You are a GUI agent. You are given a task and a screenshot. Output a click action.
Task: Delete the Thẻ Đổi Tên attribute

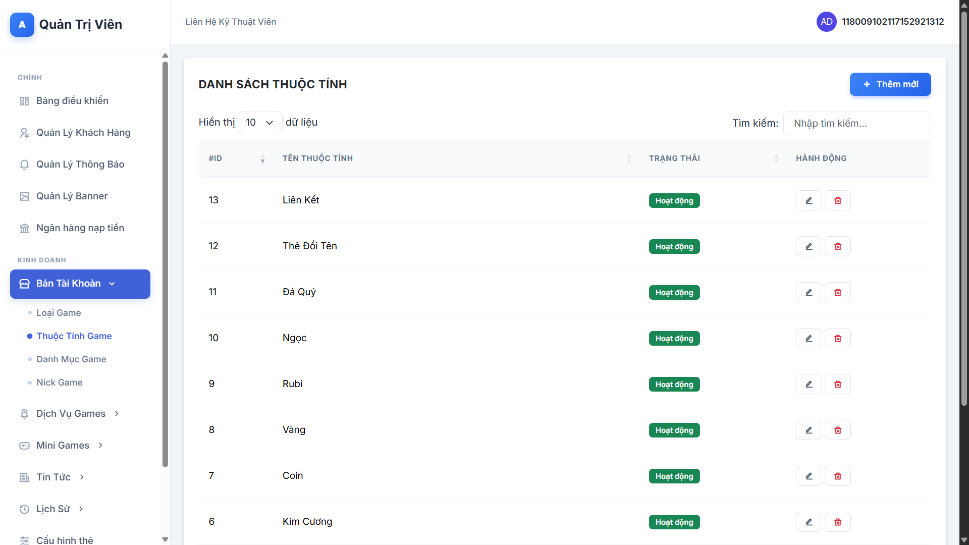837,246
